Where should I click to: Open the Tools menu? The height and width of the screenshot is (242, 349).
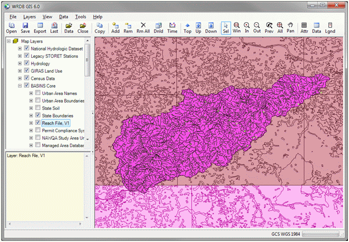tap(81, 17)
